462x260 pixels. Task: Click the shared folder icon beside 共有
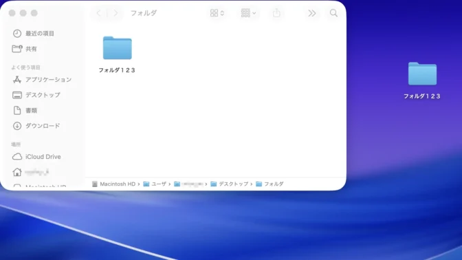pos(17,49)
